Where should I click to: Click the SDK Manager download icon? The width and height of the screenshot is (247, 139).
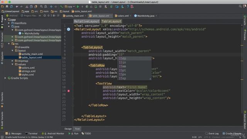coord(122,7)
